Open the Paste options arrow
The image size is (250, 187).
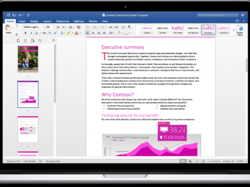(12, 27)
